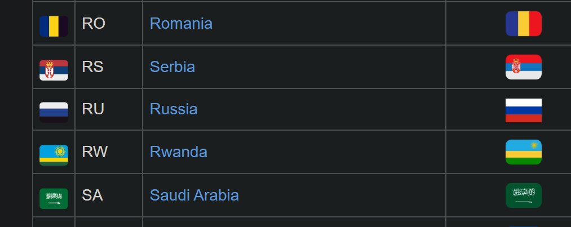571x227 pixels.
Task: Select the large Romania flag in the right column
Action: 523,24
